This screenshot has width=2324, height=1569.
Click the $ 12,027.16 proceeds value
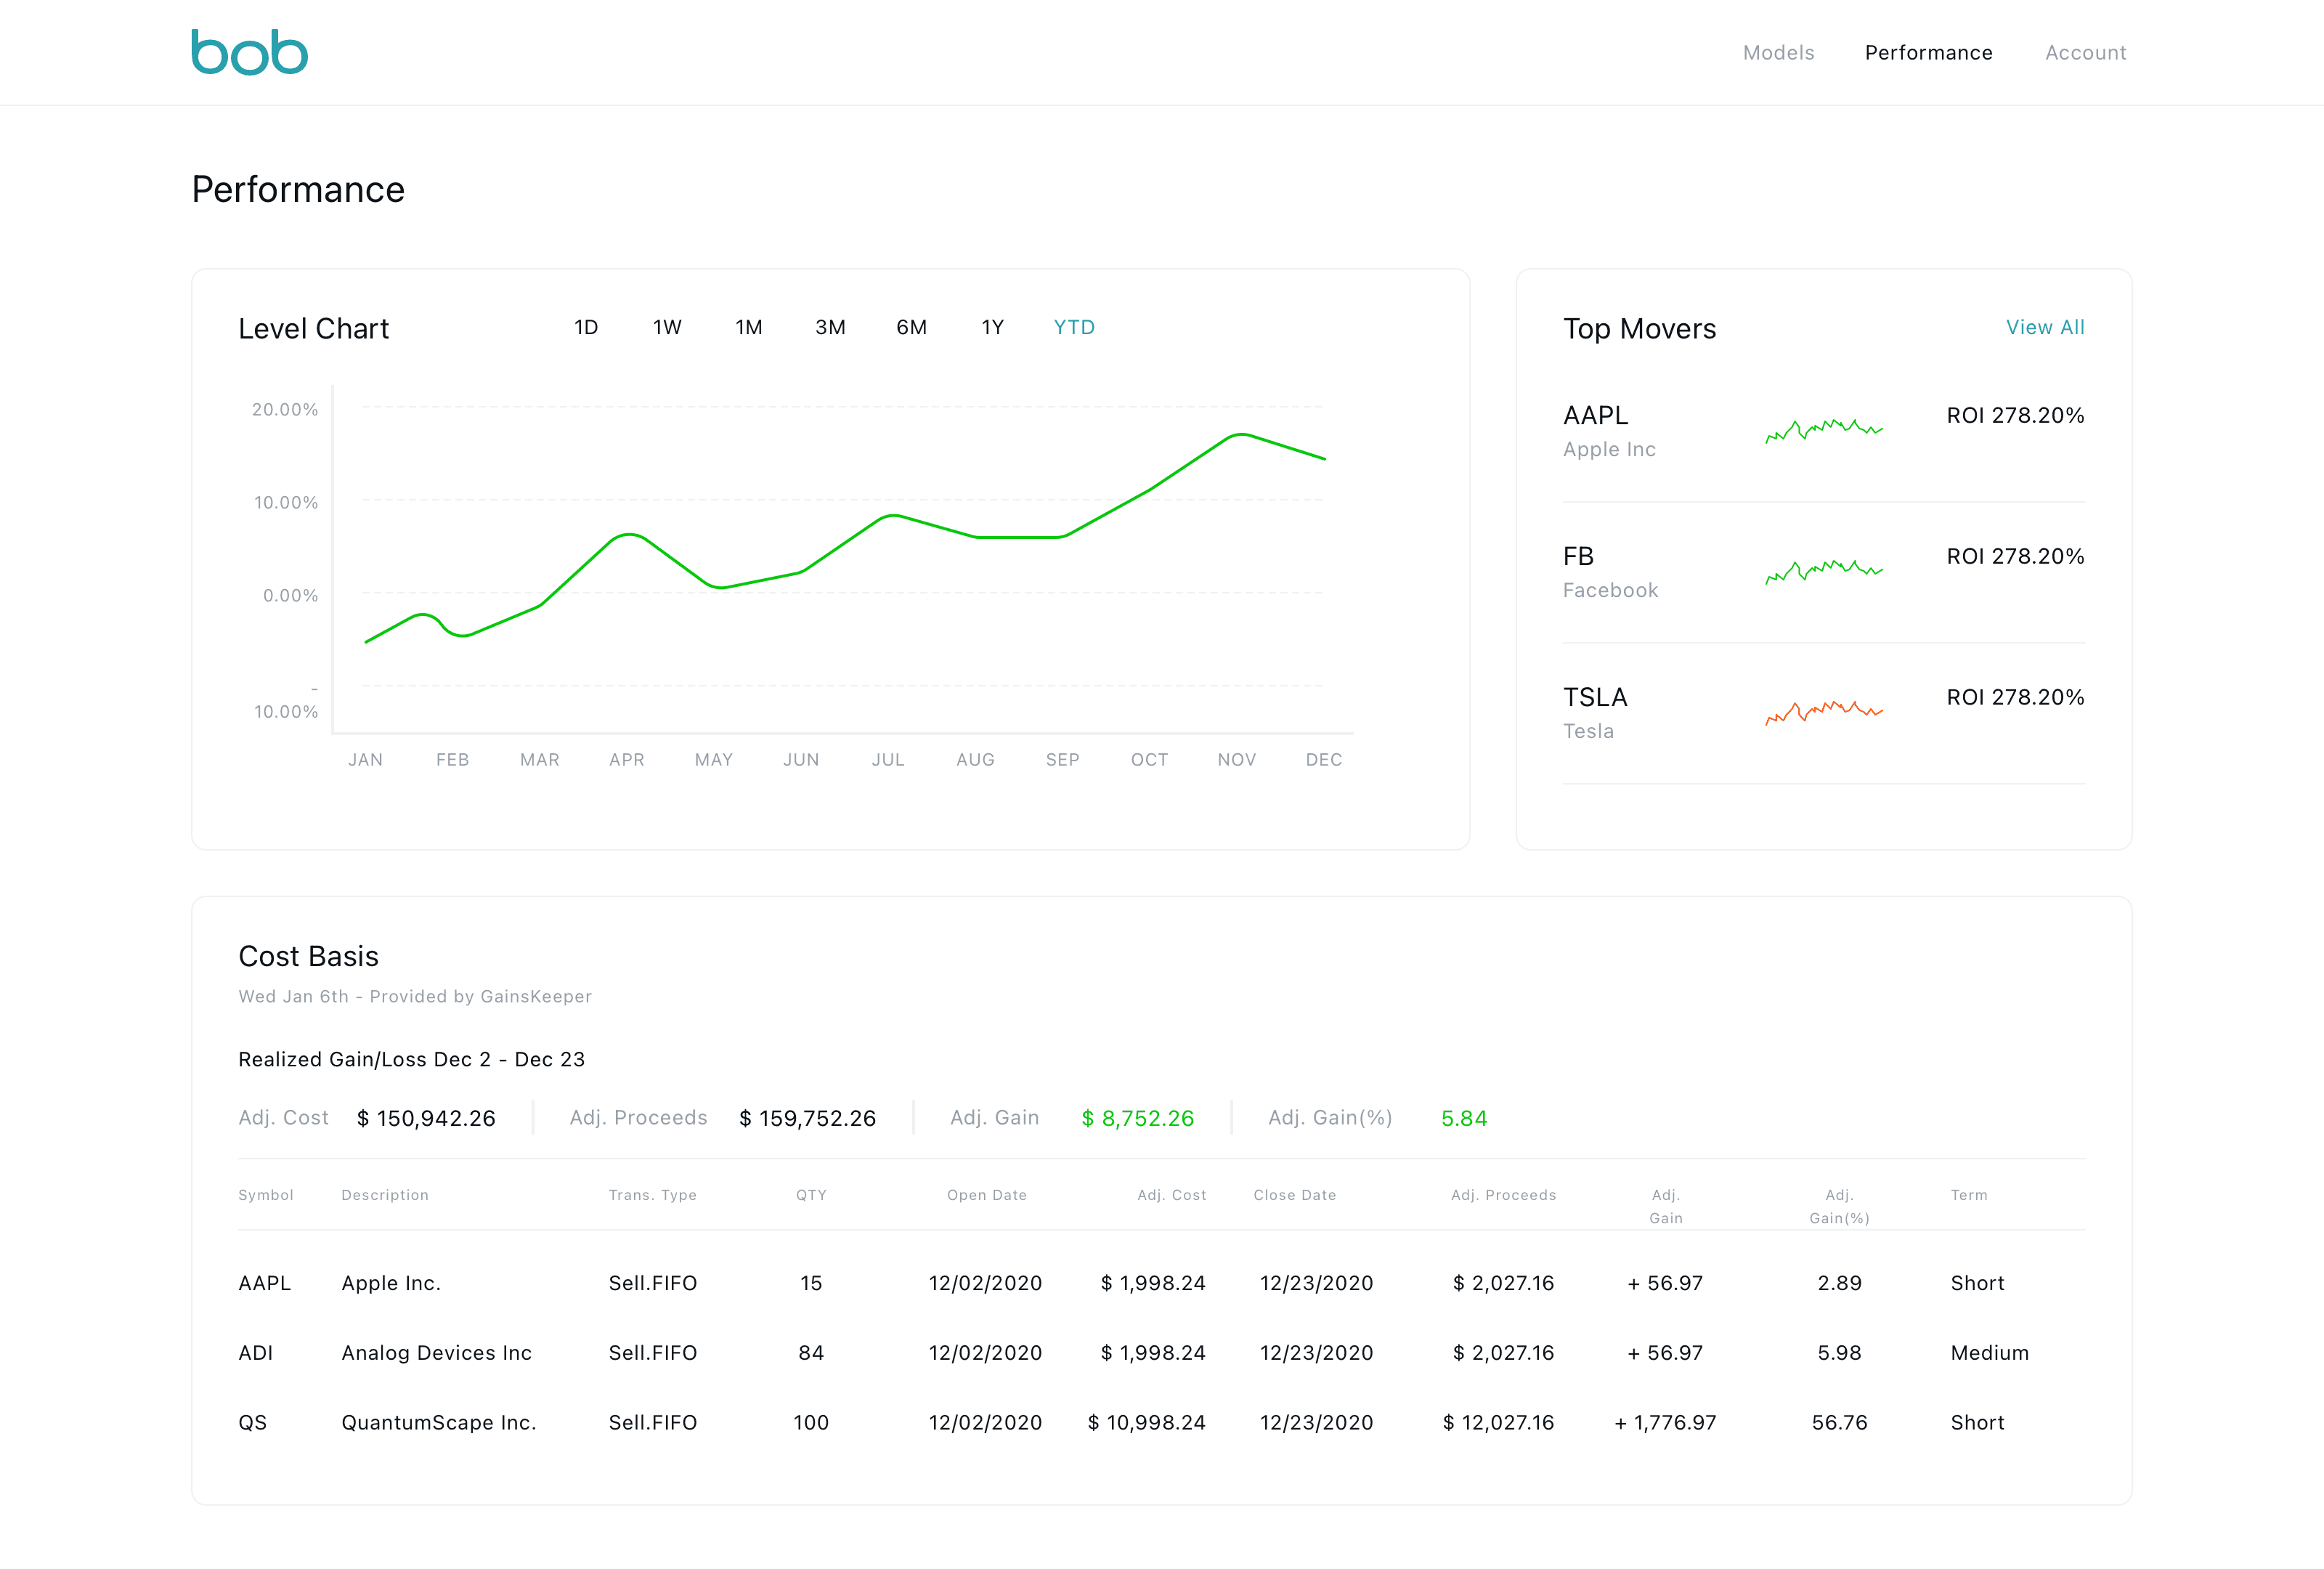point(1498,1422)
